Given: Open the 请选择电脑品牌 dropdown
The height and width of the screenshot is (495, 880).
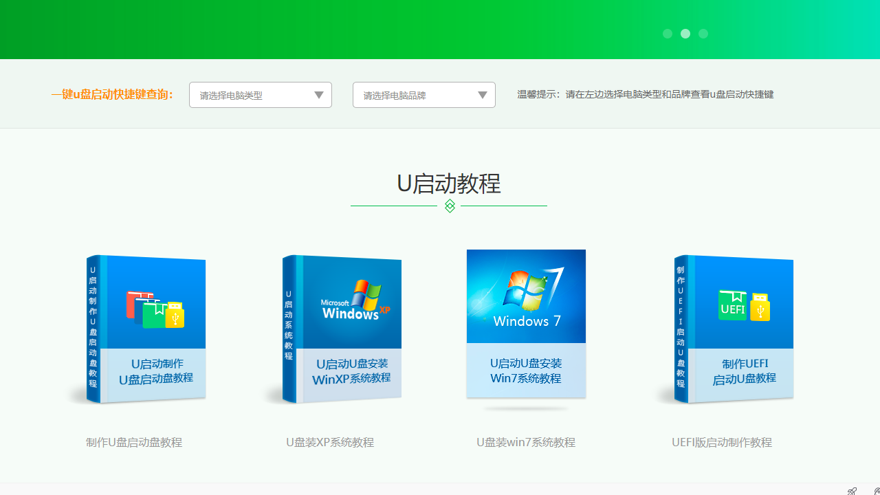Looking at the screenshot, I should tap(423, 95).
